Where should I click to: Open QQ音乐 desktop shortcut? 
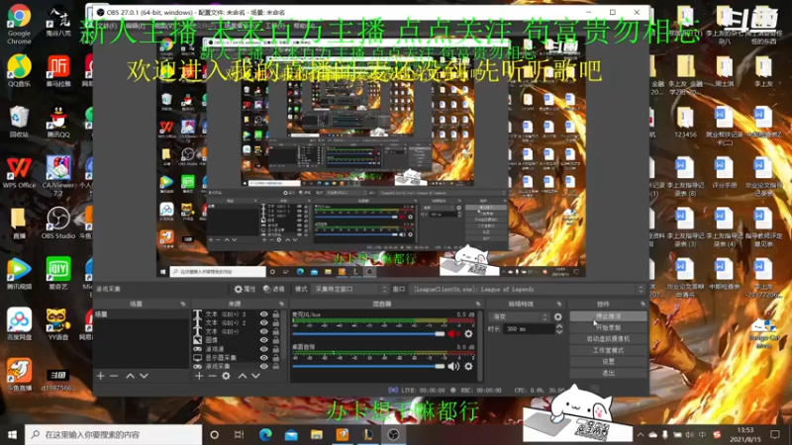19,71
